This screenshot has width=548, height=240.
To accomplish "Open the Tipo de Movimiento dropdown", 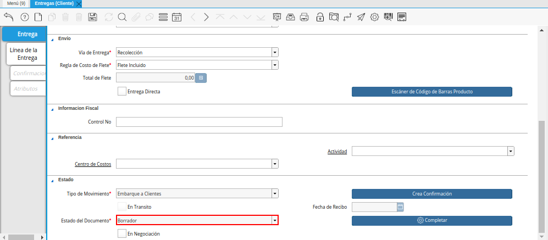I will coord(275,193).
